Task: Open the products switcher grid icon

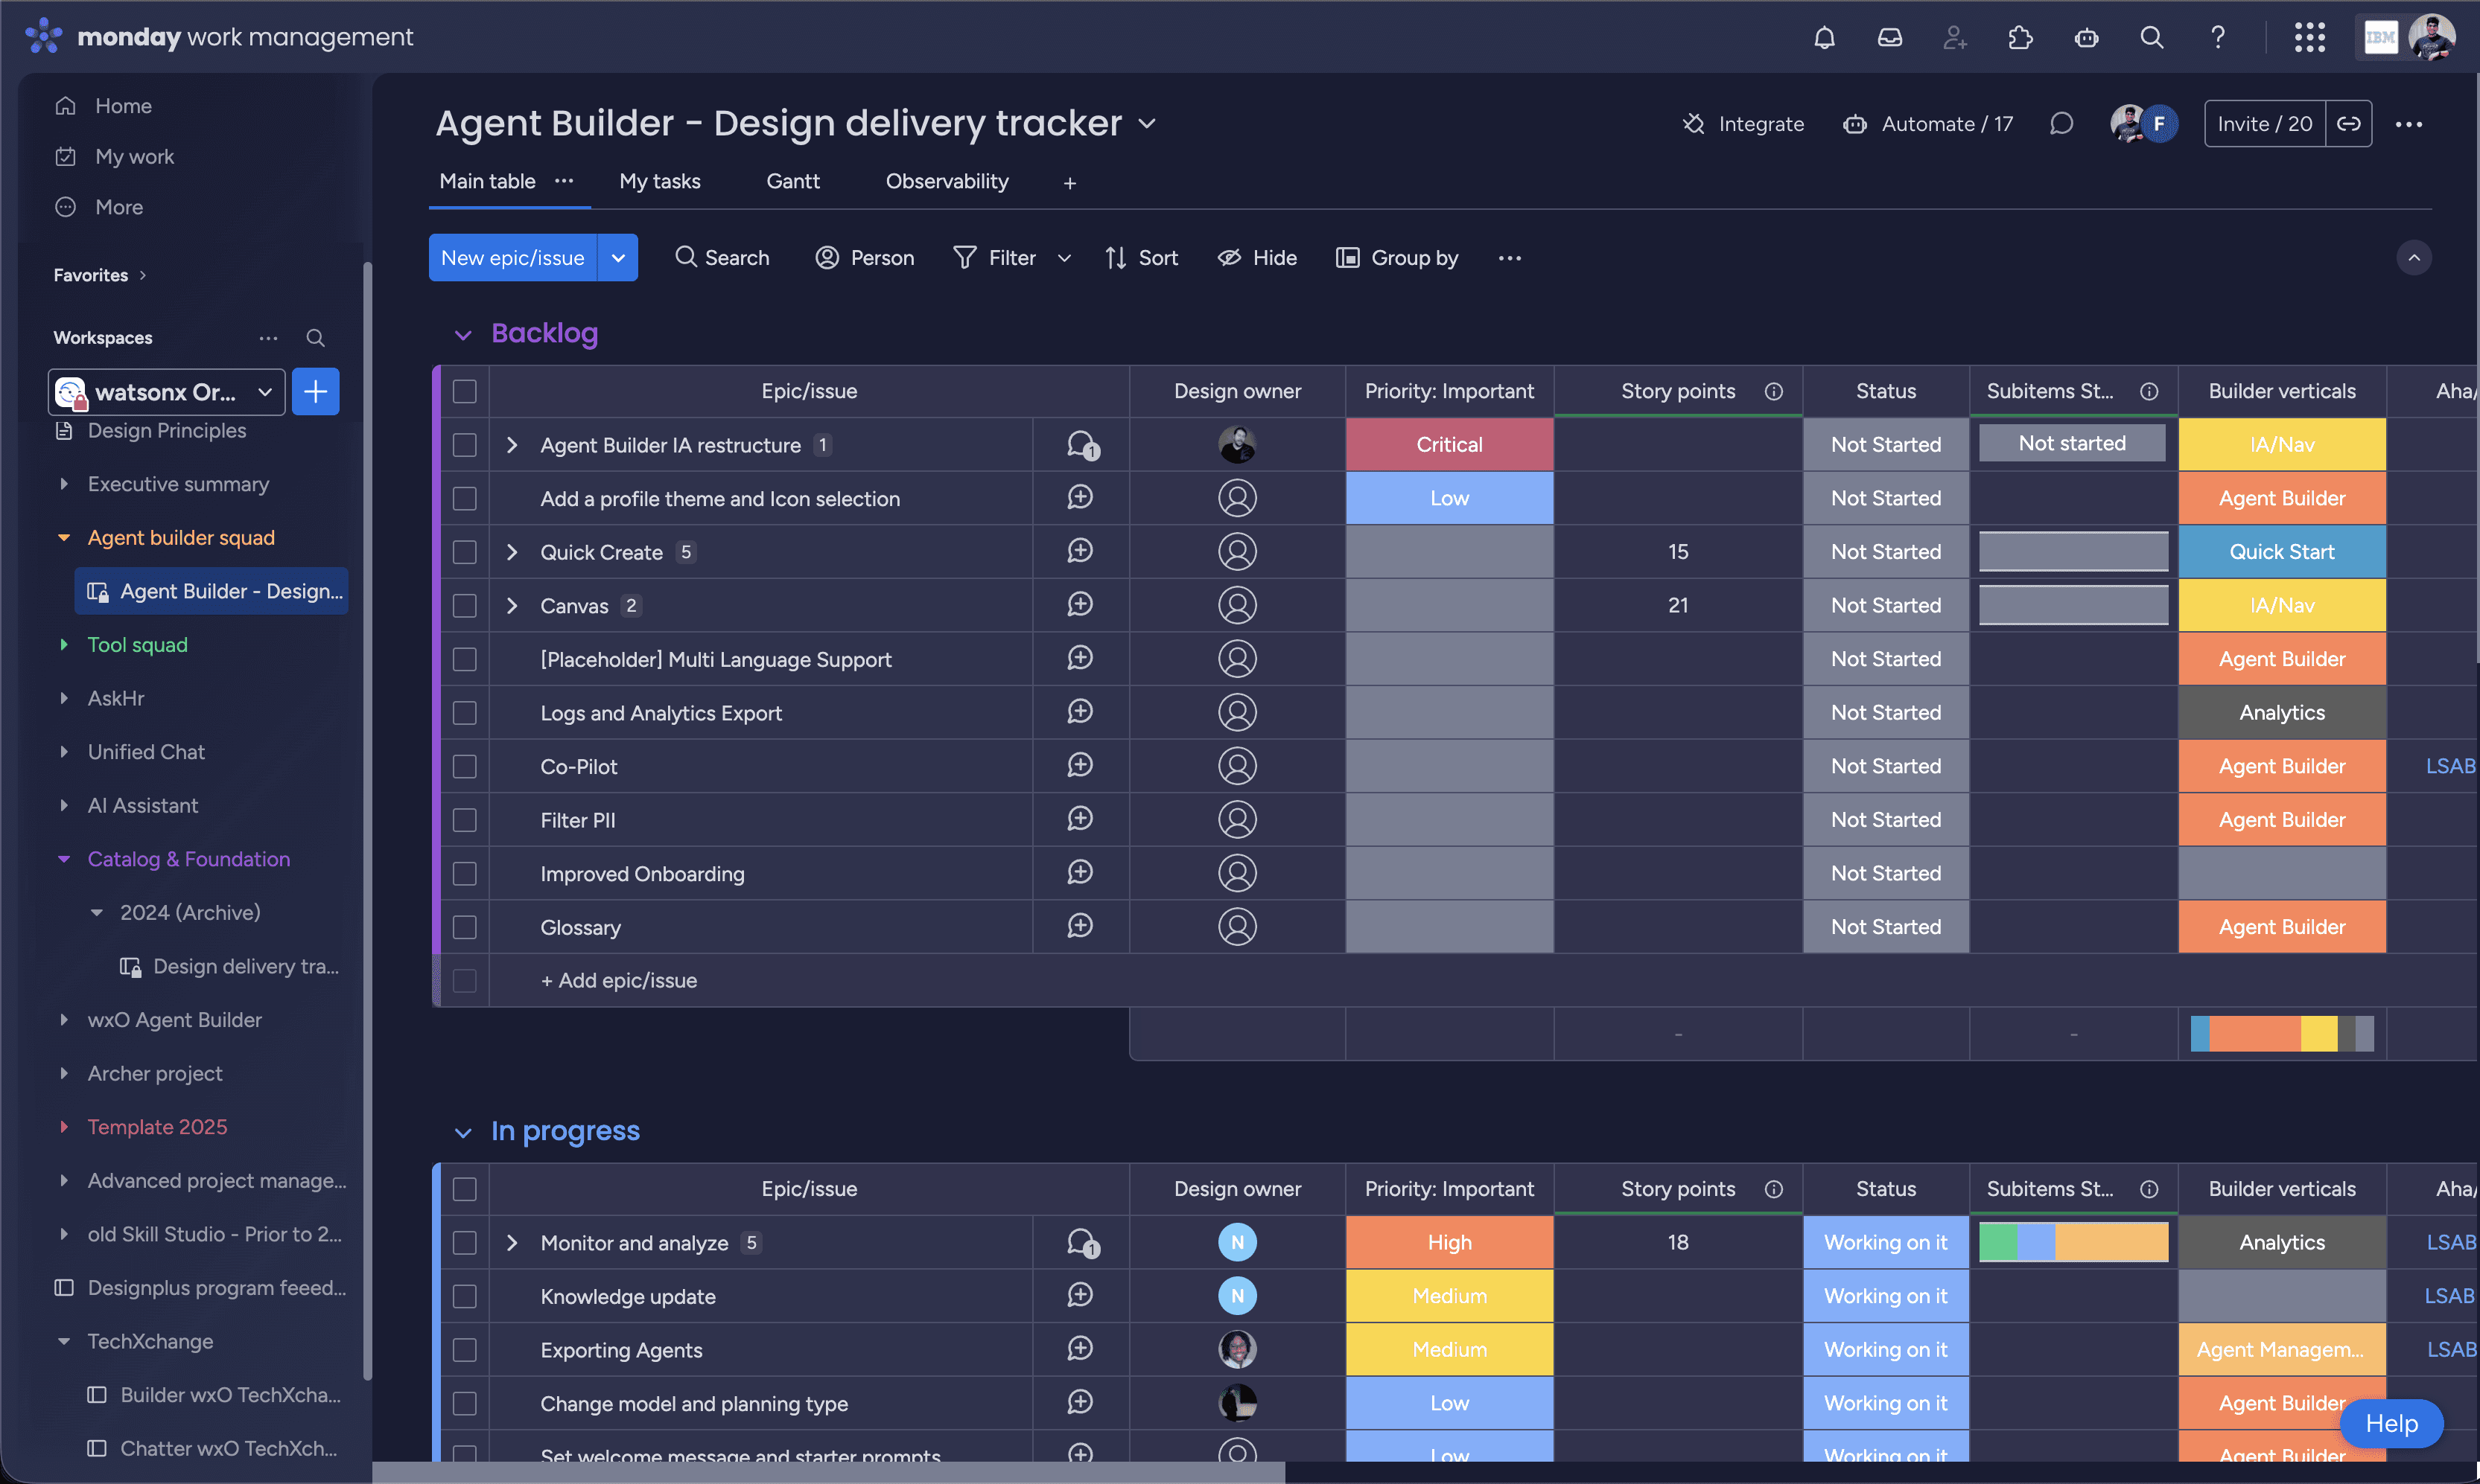Action: [2309, 38]
